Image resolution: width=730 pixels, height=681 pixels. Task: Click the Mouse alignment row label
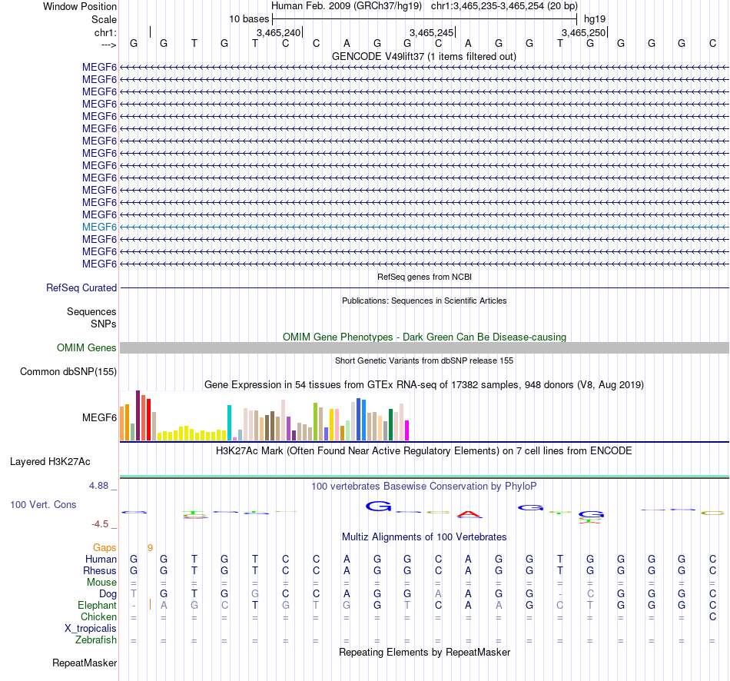coord(102,583)
